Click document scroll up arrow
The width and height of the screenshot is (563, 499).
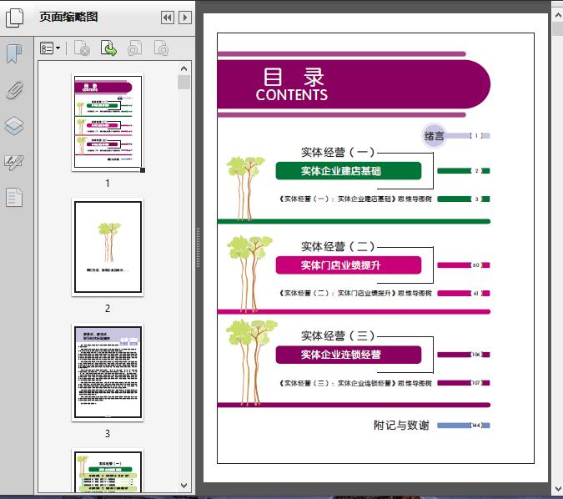(x=558, y=16)
